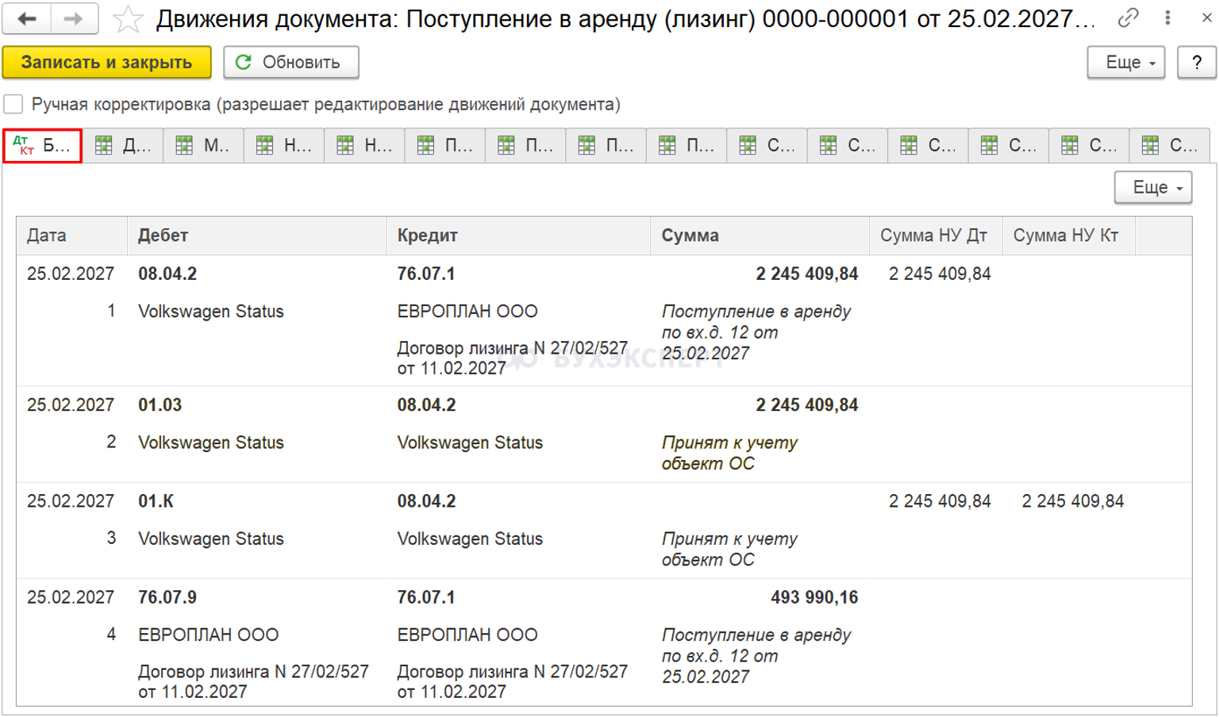Open the last С... register tab
This screenshot has height=717, width=1219.
(x=1170, y=145)
